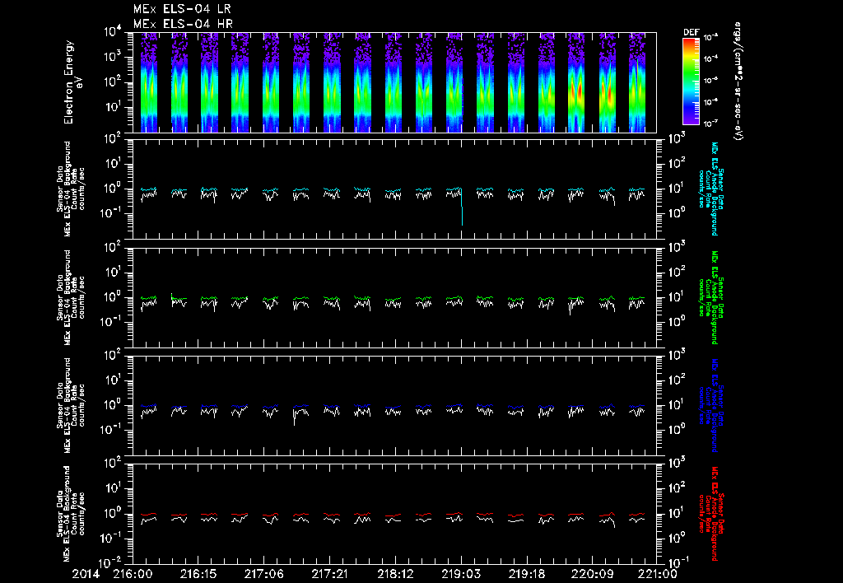The image size is (843, 583).
Task: Click the 'MEx ELS-04 LR' title line
Action: point(182,9)
